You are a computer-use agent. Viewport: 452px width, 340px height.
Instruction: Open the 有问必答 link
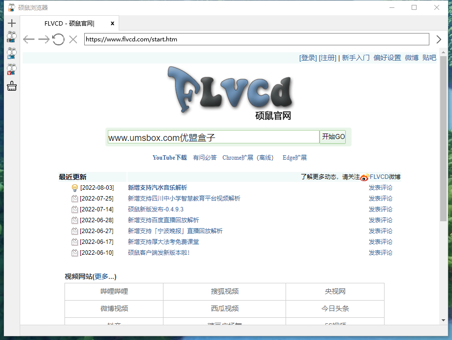tap(205, 158)
